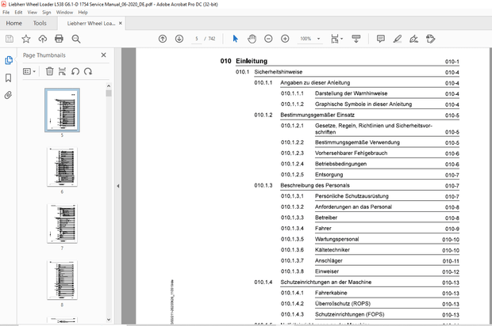
Task: Open Sicherheitshinweise contents entry
Action: (279, 72)
